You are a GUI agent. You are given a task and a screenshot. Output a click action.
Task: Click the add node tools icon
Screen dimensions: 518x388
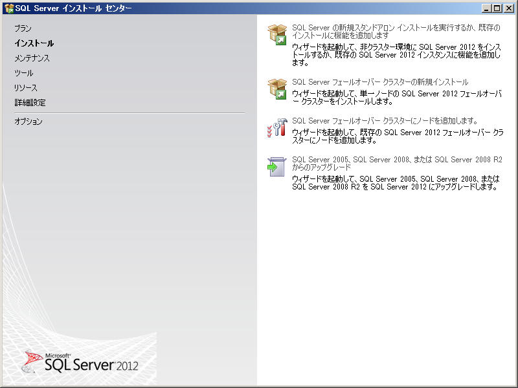click(277, 127)
